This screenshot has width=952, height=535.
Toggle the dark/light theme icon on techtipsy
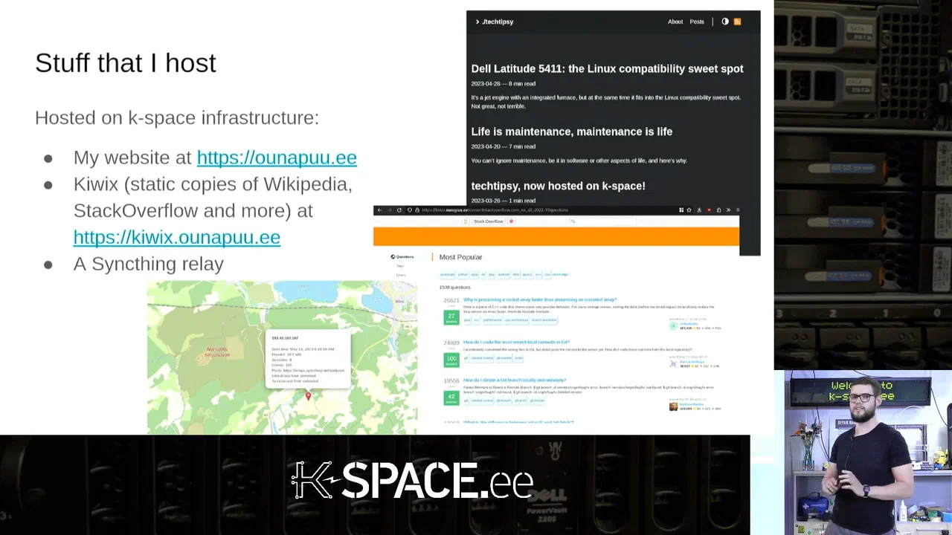point(725,22)
